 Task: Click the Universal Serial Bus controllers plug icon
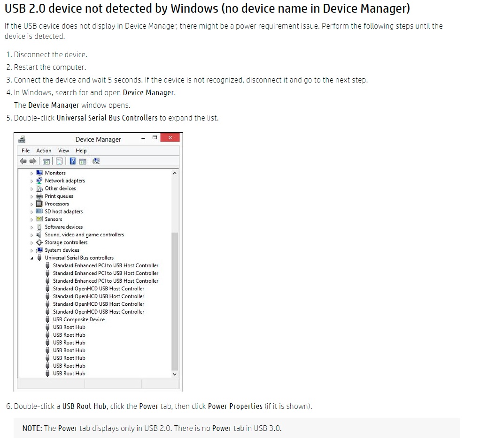click(39, 258)
